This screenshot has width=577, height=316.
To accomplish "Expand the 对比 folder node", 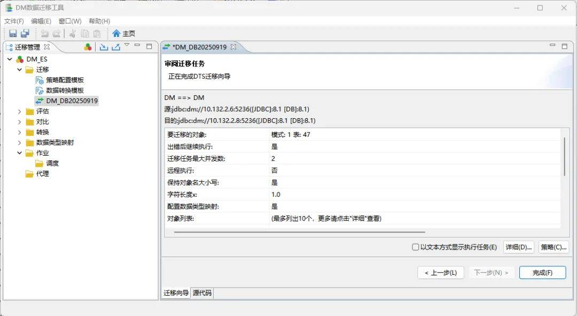I will coord(20,121).
